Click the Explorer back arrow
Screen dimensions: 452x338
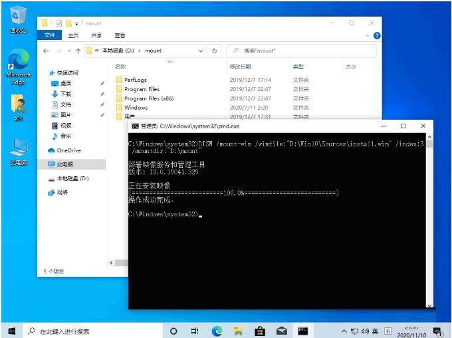point(46,51)
